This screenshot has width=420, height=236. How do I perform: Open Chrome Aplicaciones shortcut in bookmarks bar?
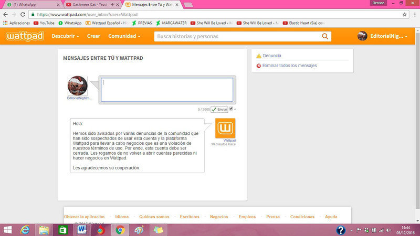[17, 23]
